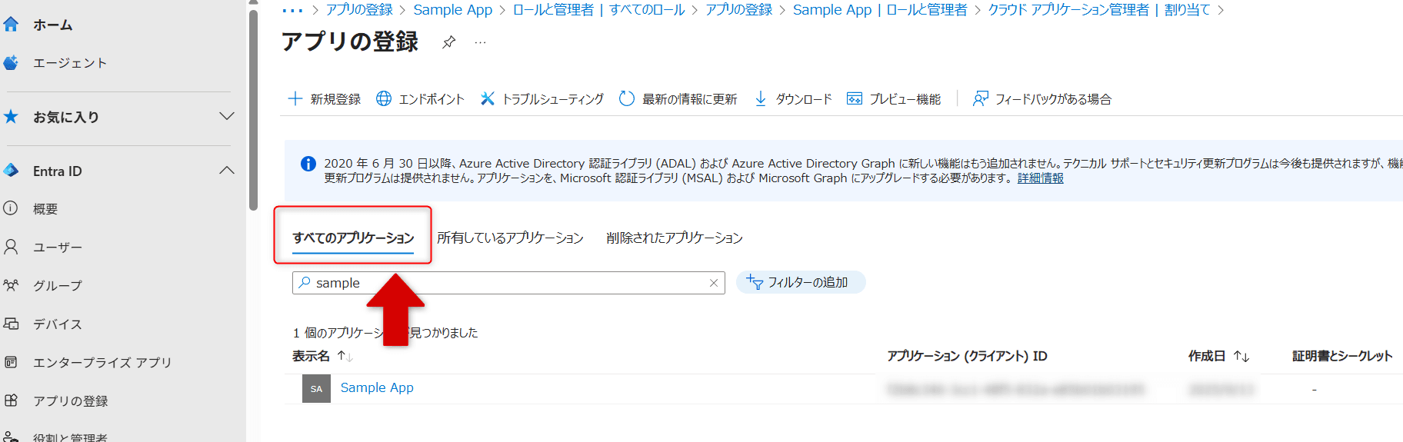Click 証明書とシークレット column header
Image resolution: width=1403 pixels, height=442 pixels.
1342,356
